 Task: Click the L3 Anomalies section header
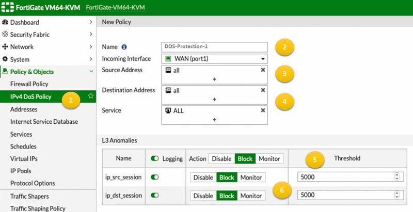119,140
